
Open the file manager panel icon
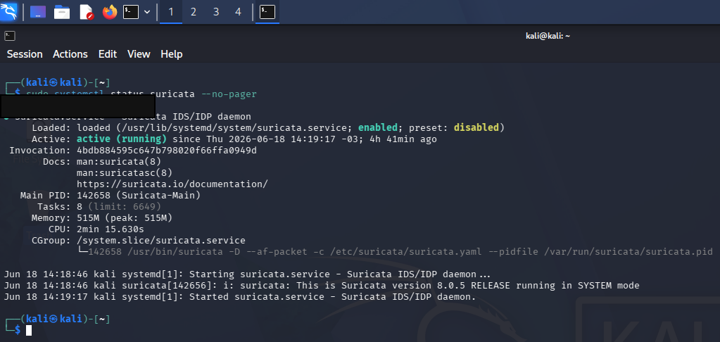(61, 12)
